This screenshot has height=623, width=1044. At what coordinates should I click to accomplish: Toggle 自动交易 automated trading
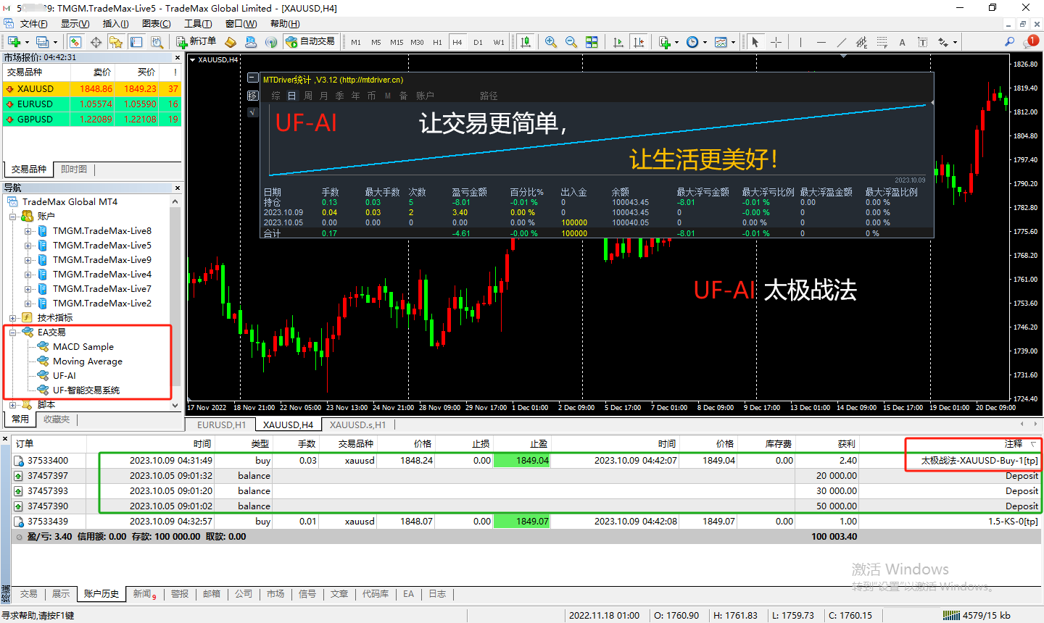pyautogui.click(x=310, y=42)
